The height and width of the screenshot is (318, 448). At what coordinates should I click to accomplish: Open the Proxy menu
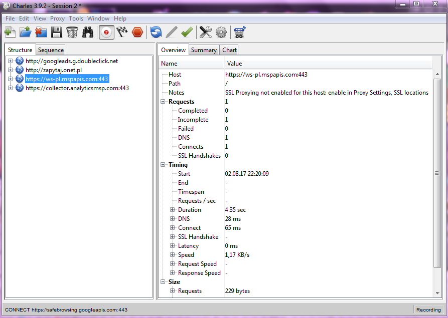pyautogui.click(x=57, y=19)
